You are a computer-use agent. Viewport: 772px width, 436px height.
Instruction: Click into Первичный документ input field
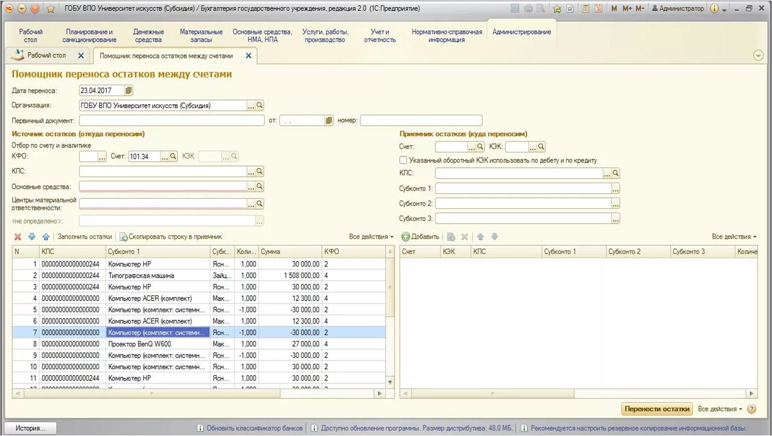click(x=172, y=120)
